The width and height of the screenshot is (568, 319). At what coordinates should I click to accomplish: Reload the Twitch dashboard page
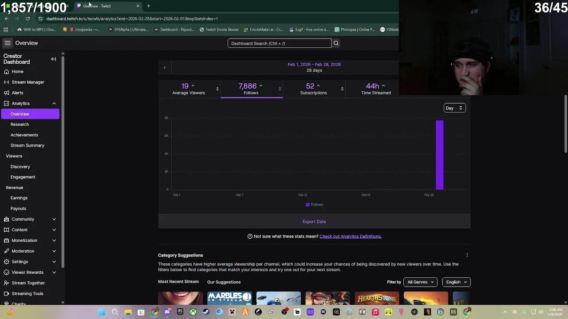(28, 19)
